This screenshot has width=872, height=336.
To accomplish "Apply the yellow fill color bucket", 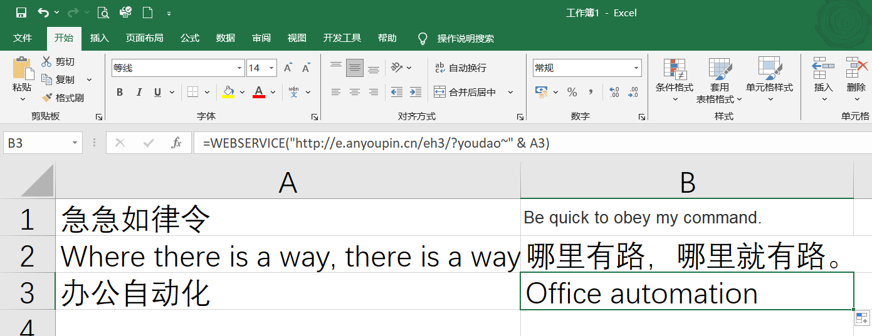I will tap(228, 92).
